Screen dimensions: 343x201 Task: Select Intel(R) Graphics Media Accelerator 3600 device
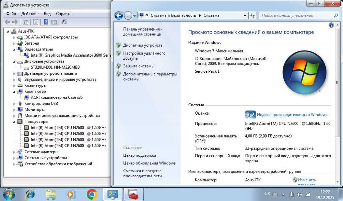tap(71, 55)
